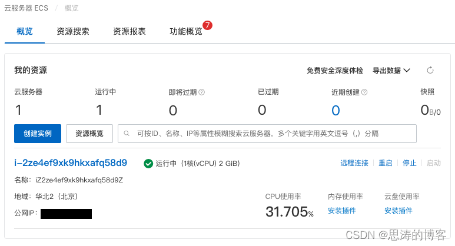Click the 已过期 count 0
This screenshot has height=246, width=455.
coord(262,110)
